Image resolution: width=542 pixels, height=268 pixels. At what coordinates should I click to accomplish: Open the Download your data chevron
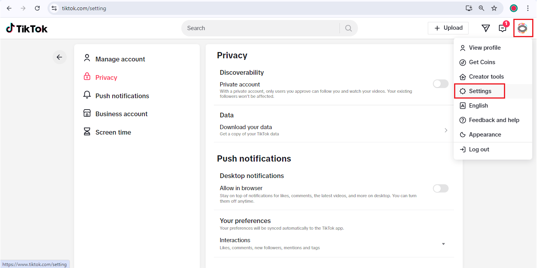pos(445,130)
